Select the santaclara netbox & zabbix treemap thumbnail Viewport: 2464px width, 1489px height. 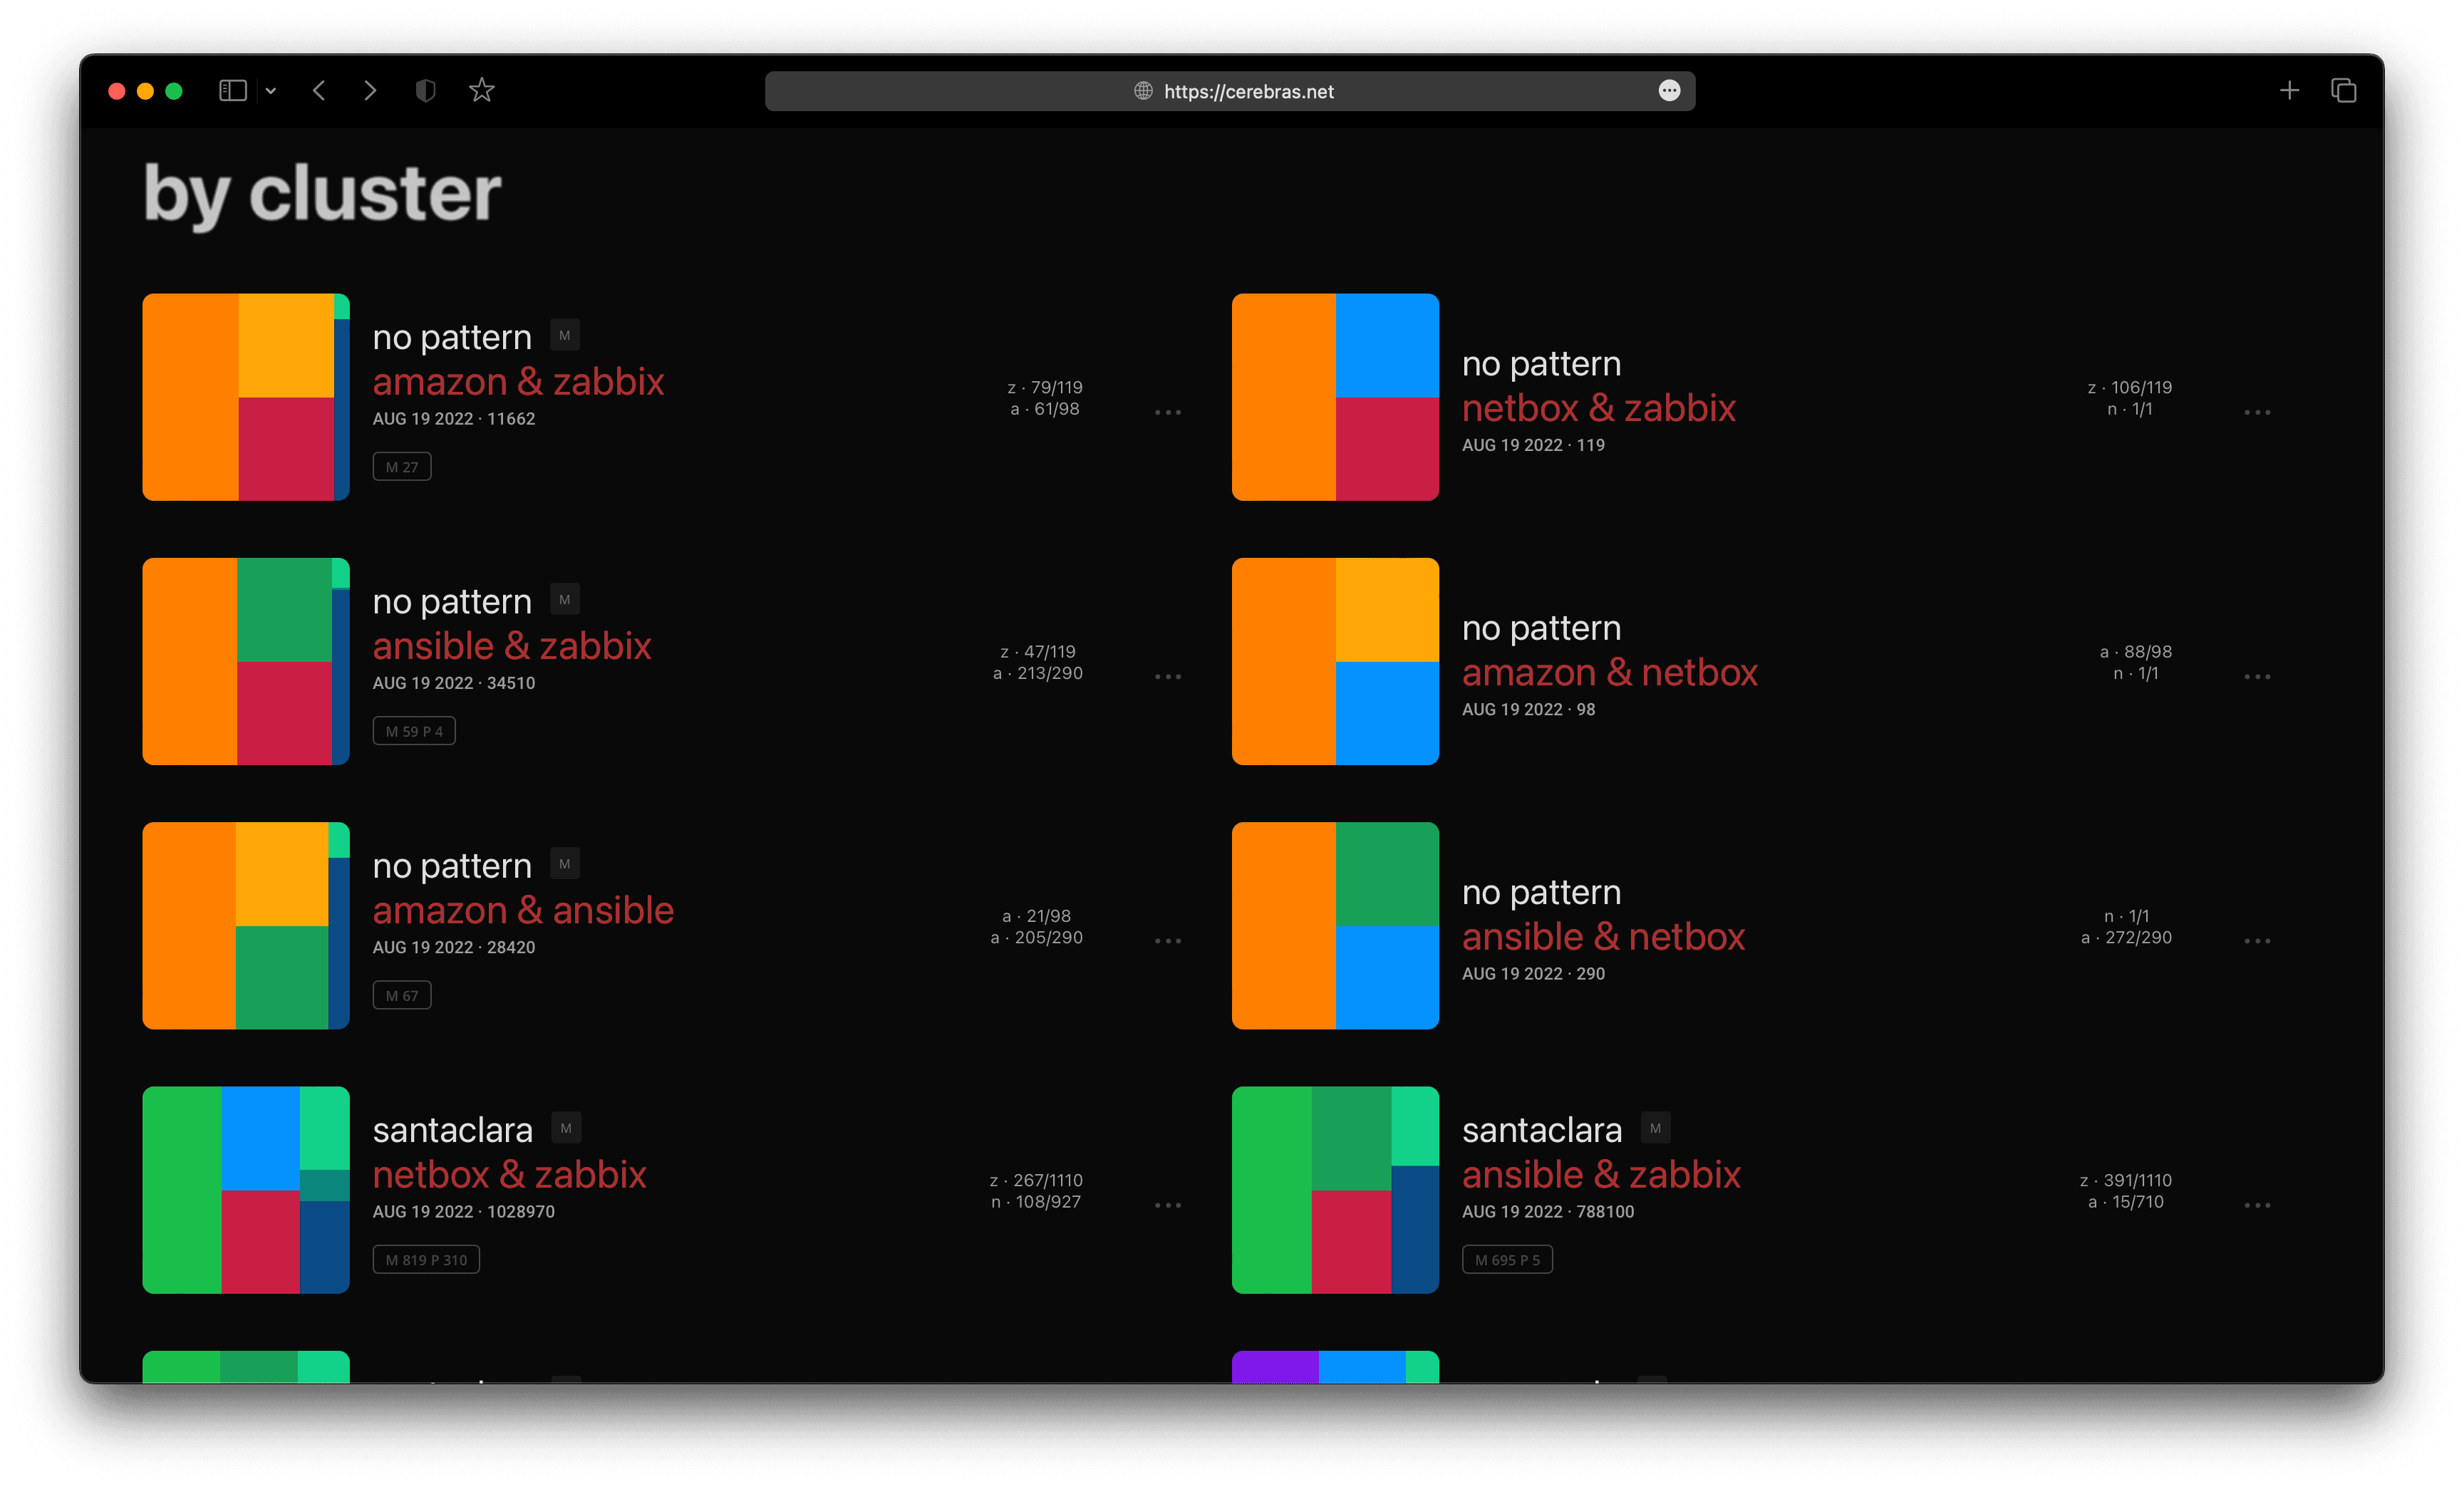click(246, 1190)
